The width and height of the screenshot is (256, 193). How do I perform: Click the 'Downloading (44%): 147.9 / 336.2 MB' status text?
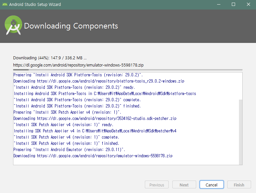(x=50, y=58)
